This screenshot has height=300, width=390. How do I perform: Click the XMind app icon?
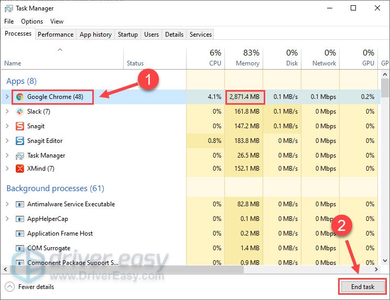coord(20,169)
